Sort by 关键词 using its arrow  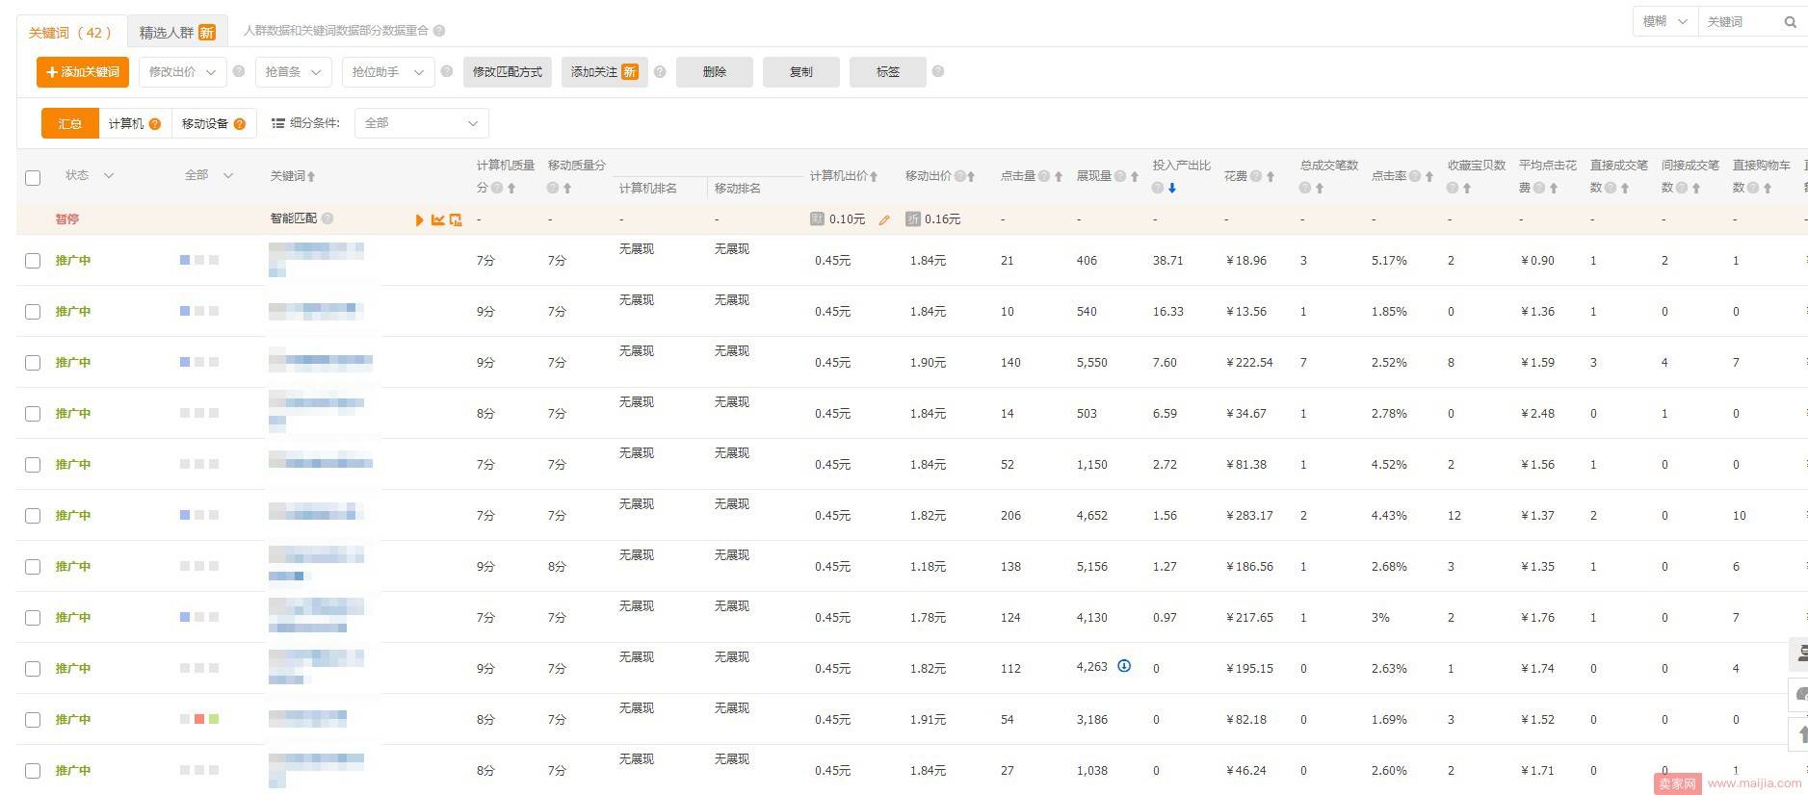point(311,176)
